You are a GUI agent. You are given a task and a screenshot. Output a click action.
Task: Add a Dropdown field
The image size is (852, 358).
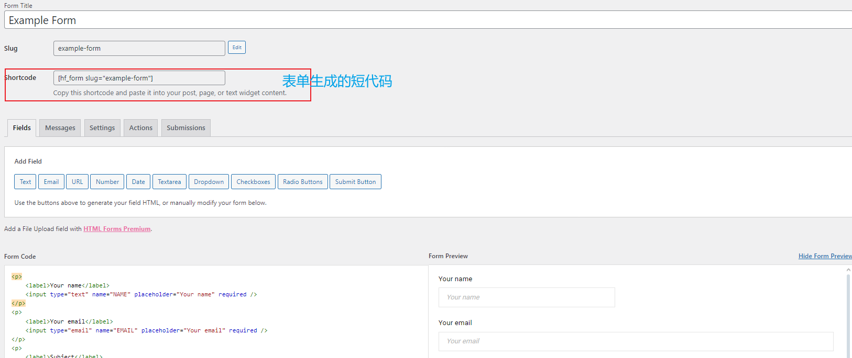209,182
